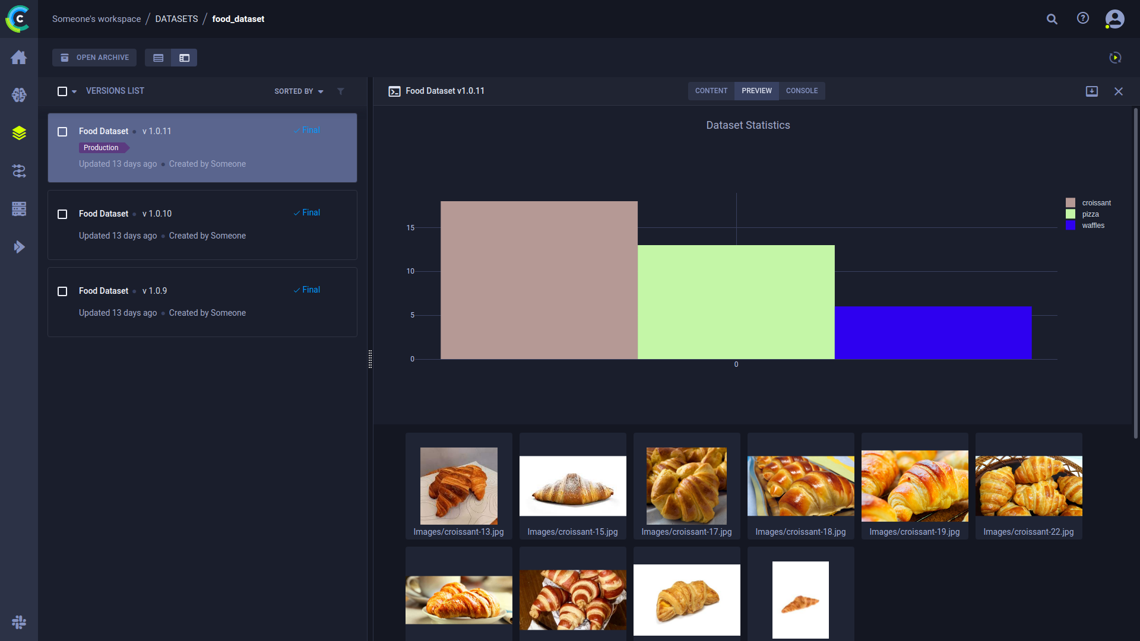The width and height of the screenshot is (1140, 641).
Task: Click the ClearML logo icon
Action: (18, 19)
